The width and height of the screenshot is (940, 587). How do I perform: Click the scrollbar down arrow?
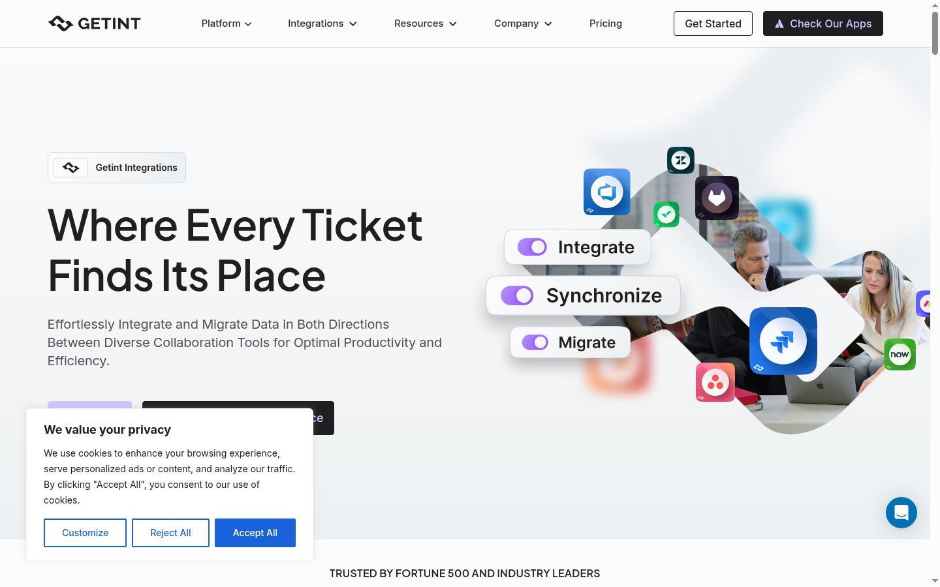point(935,581)
